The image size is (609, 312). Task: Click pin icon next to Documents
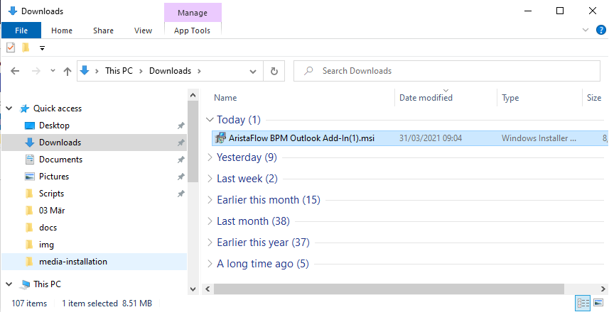[181, 160]
